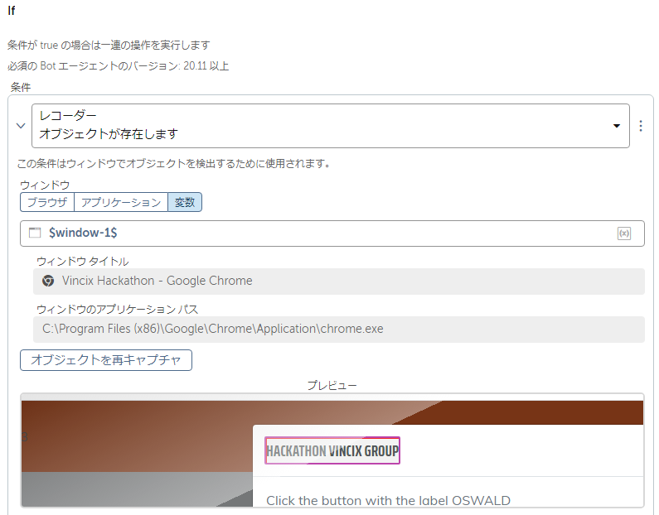The height and width of the screenshot is (515, 659).
Task: Click 必須の Bot エージェントのバージョン text
Action: (x=118, y=66)
